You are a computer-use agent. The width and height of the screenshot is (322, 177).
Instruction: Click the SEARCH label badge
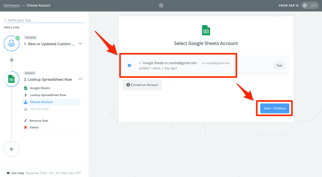30,73
